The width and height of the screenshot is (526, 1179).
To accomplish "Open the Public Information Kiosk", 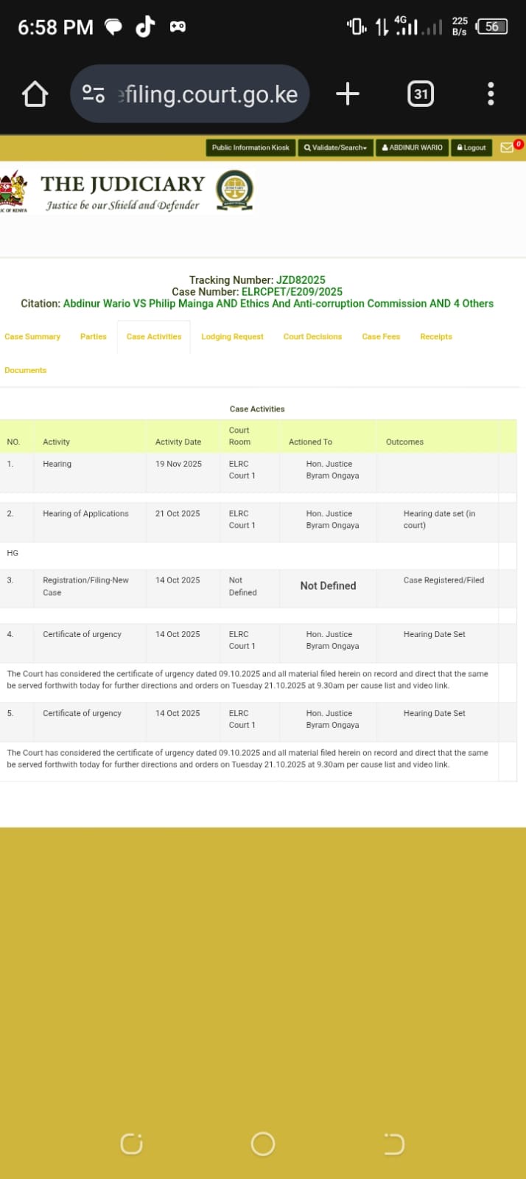I will click(250, 147).
